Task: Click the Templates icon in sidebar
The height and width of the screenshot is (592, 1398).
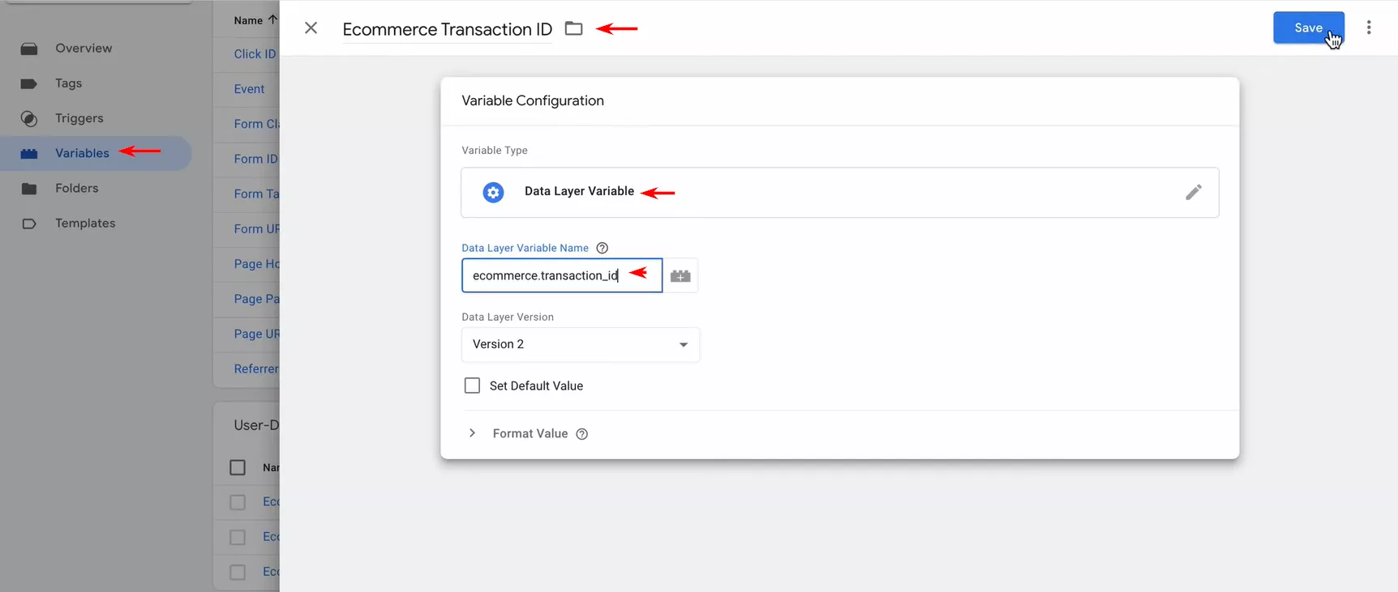Action: click(x=29, y=224)
